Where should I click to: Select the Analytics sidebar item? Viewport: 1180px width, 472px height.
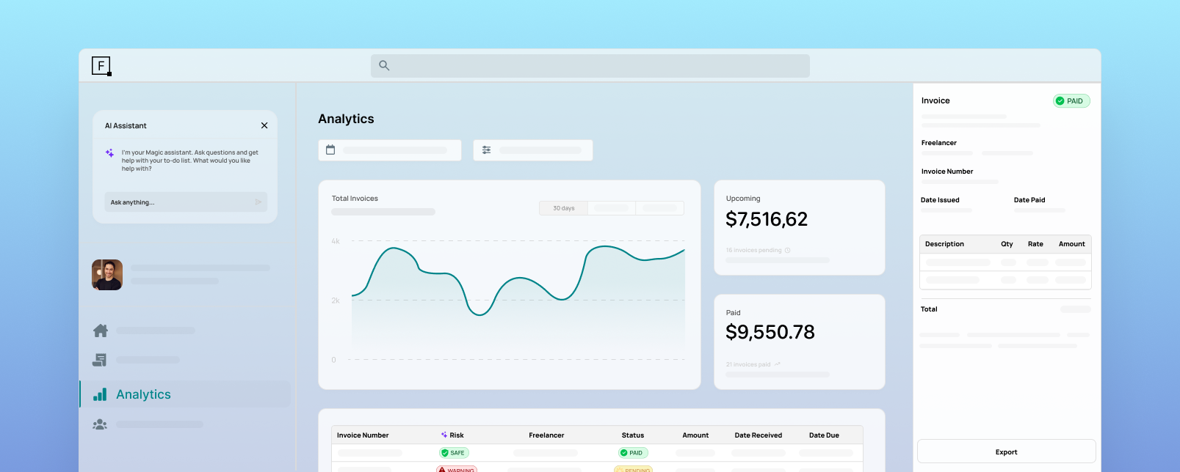pos(143,394)
